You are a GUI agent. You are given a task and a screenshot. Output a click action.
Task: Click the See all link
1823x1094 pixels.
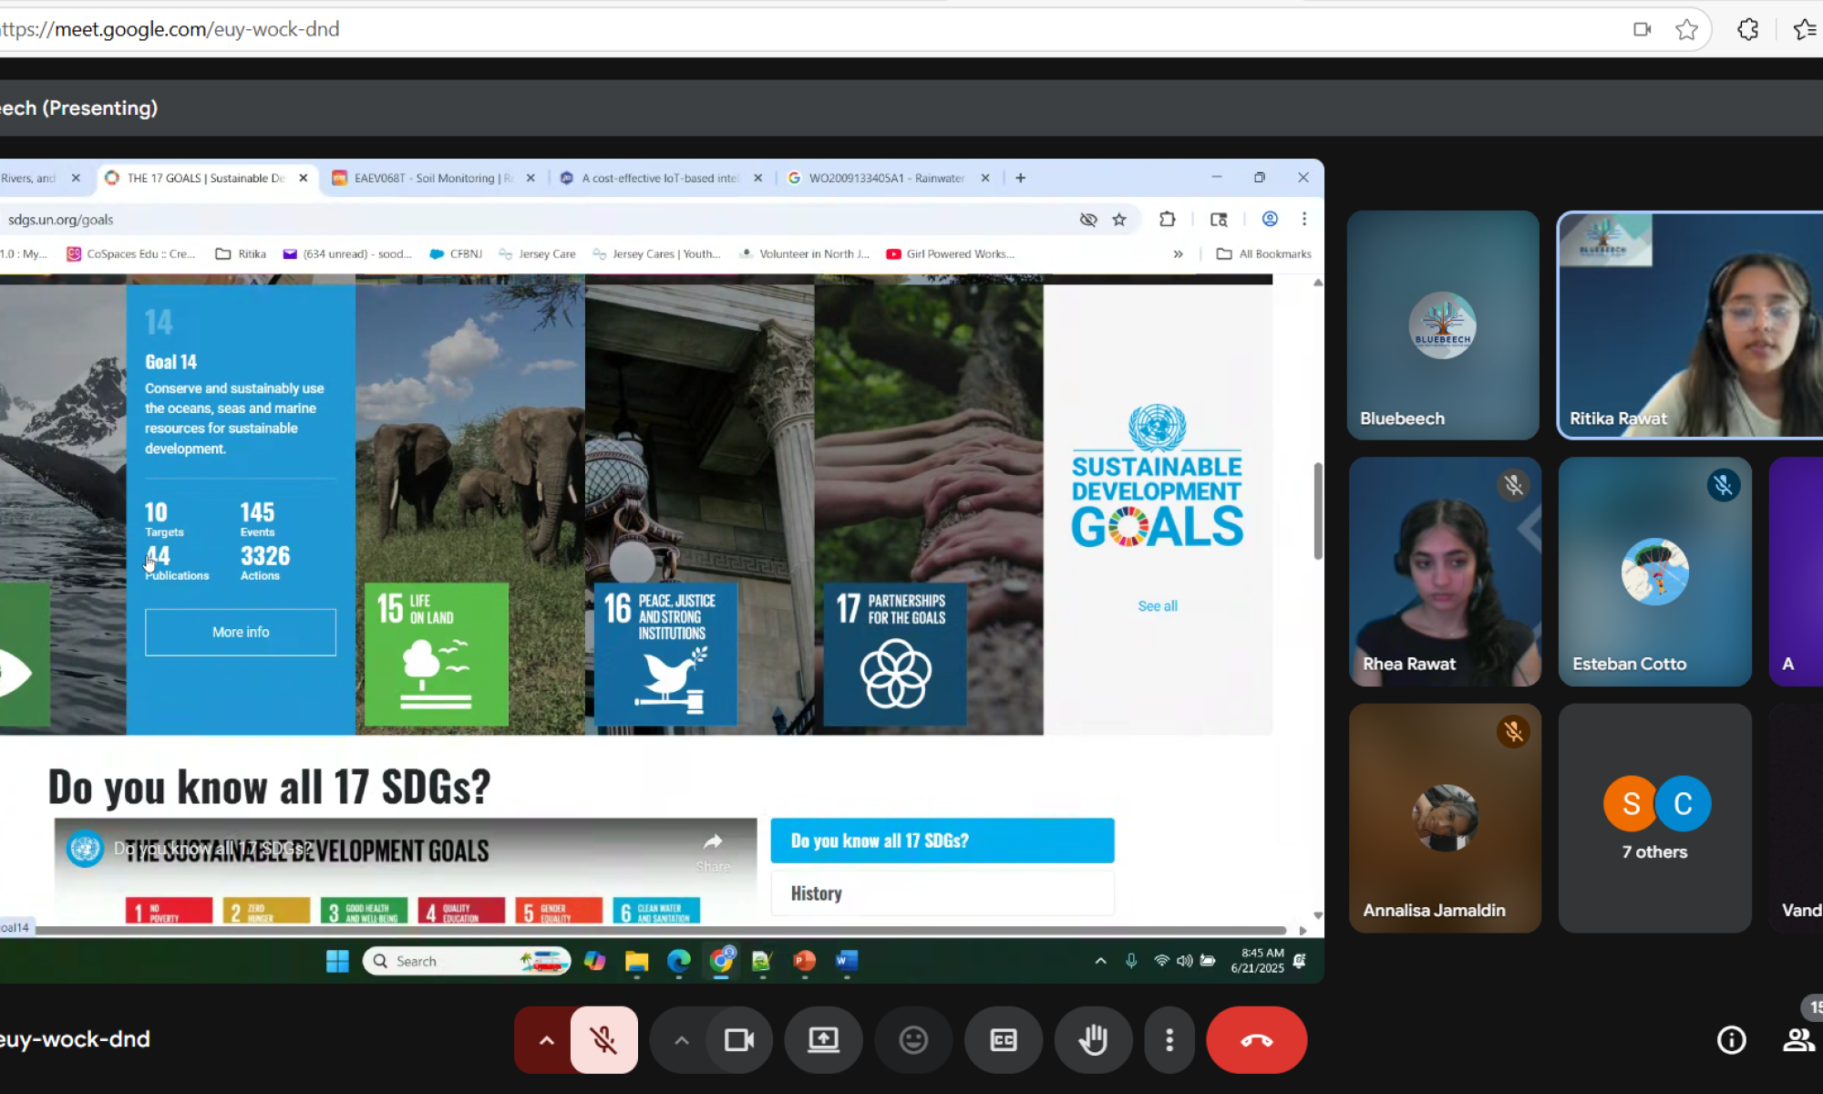click(x=1158, y=606)
